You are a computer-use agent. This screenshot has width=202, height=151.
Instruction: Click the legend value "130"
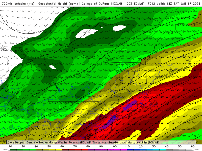(x=153, y=146)
